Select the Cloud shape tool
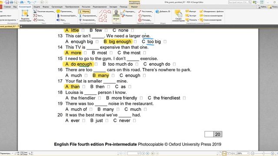This screenshot has width=278, height=156. 109,12
